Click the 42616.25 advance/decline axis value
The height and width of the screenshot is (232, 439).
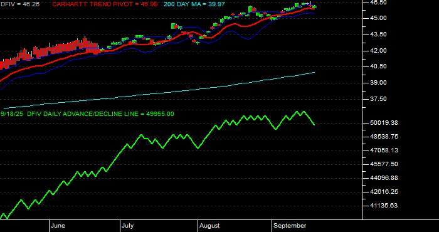[384, 192]
